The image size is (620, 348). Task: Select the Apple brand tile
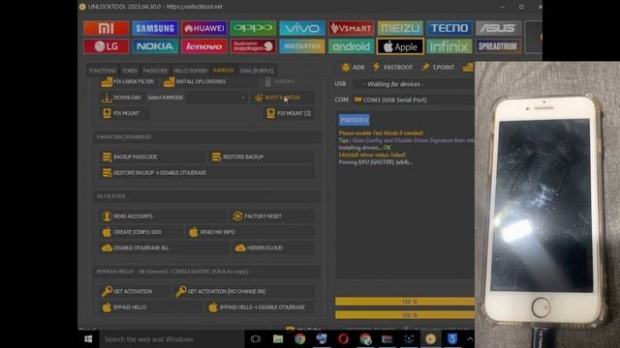400,46
